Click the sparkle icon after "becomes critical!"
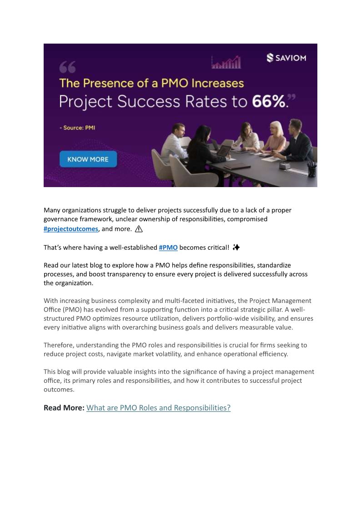361x510 pixels. click(x=236, y=248)
